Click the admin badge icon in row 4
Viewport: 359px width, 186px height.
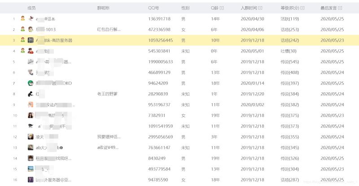(22, 51)
